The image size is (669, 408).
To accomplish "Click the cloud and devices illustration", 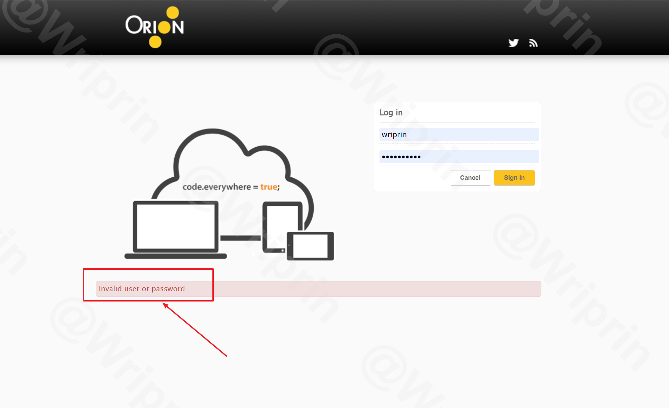I will pos(229,194).
